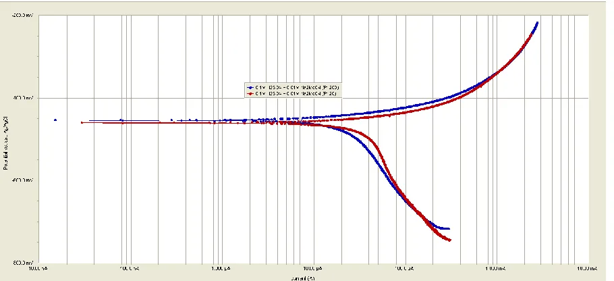The height and width of the screenshot is (281, 614).
Task: Click the 1.000 µA x-axis label
Action: [222, 268]
